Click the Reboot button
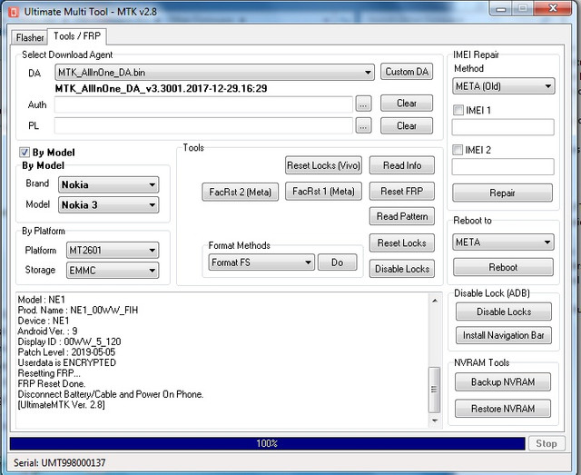581x475 pixels. (503, 267)
